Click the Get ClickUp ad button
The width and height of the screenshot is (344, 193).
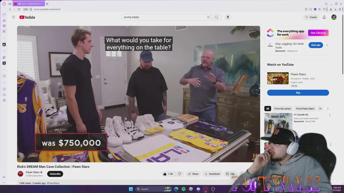[318, 33]
